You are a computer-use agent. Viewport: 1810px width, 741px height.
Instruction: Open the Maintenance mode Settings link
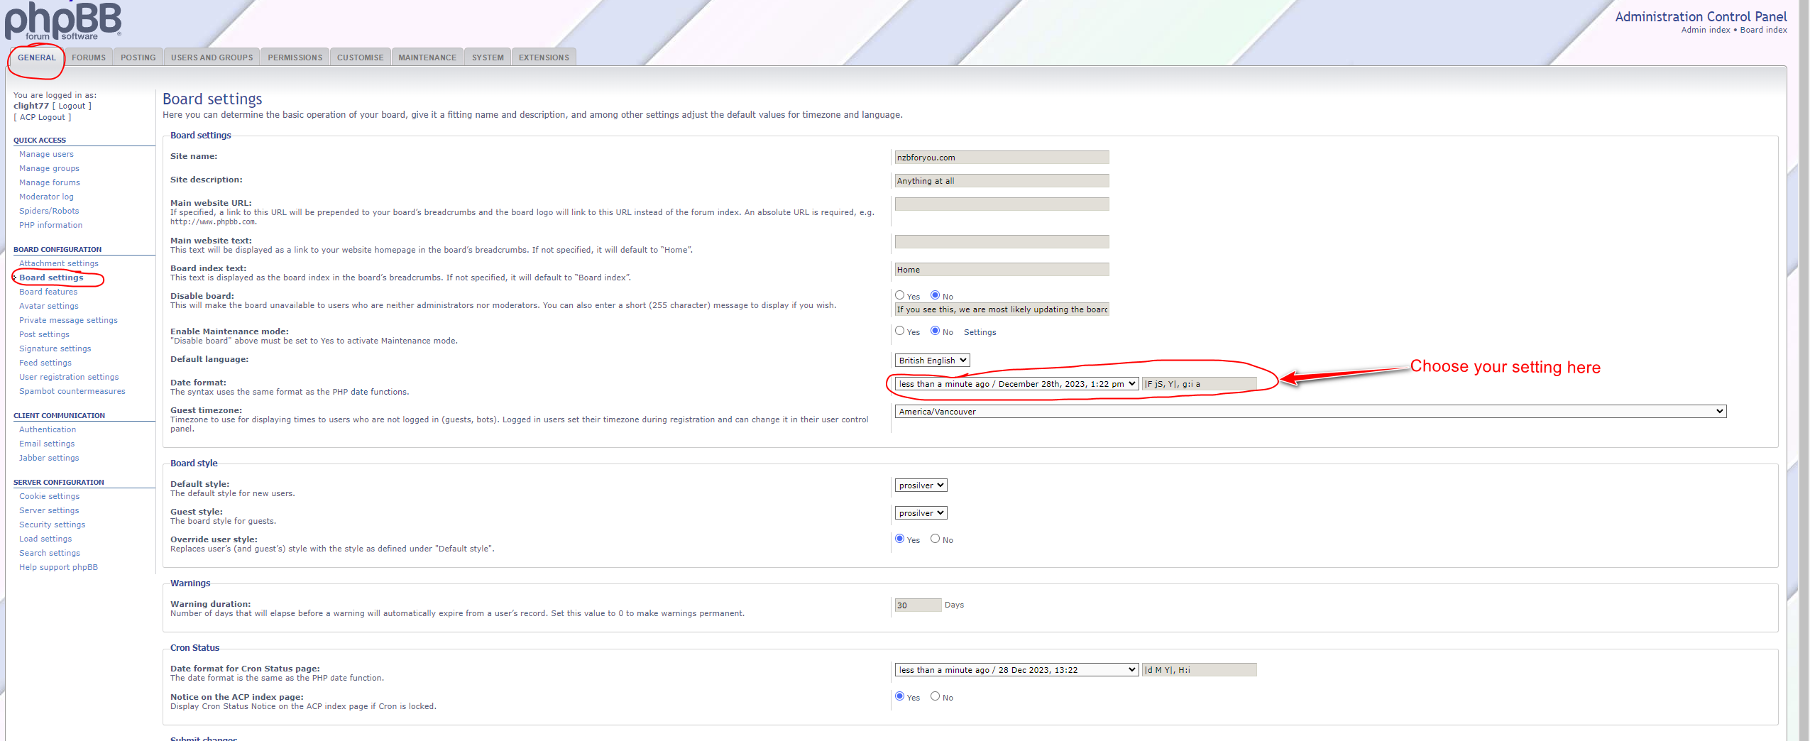(980, 332)
